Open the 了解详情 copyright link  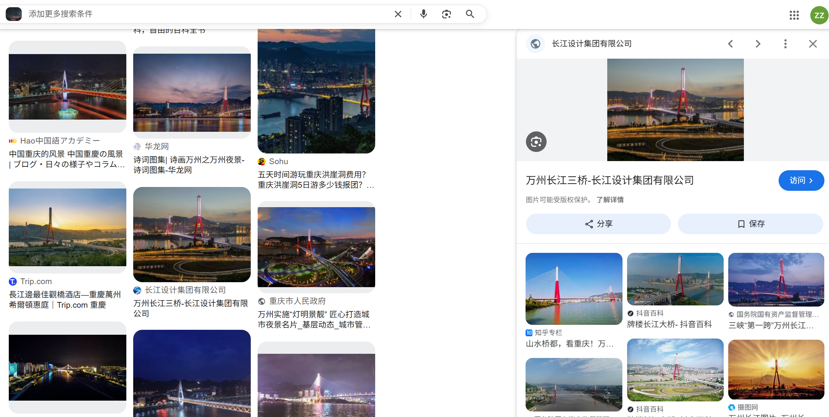tap(610, 200)
